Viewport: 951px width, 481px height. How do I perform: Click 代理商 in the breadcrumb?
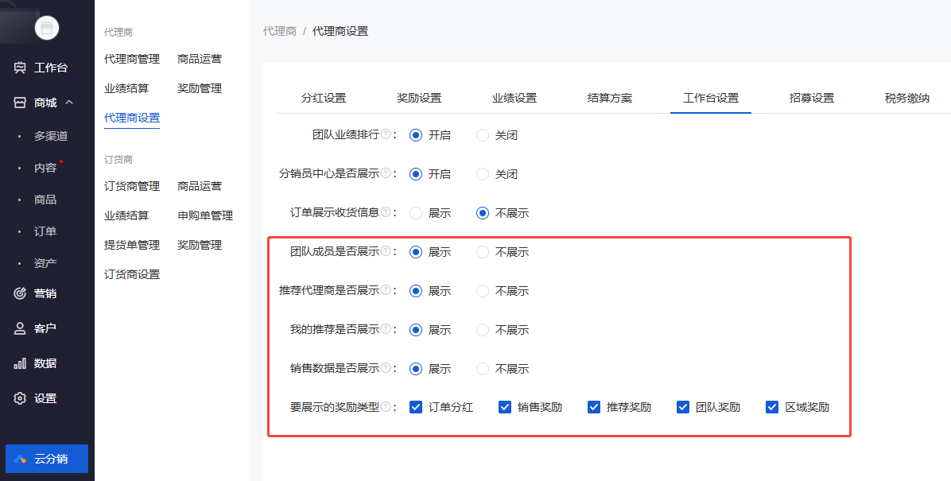point(280,31)
